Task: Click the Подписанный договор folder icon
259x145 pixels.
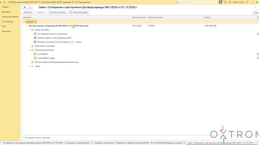Action: pyautogui.click(x=32, y=50)
